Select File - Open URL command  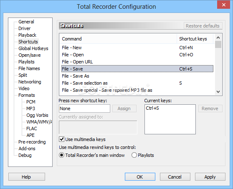click(137, 62)
